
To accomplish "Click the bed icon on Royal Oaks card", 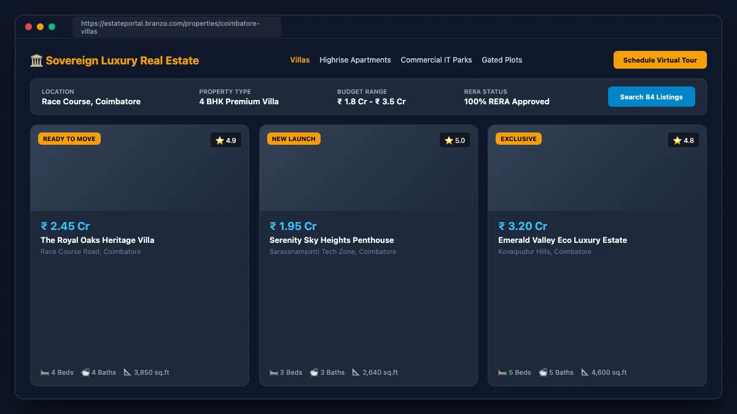I will tap(45, 372).
